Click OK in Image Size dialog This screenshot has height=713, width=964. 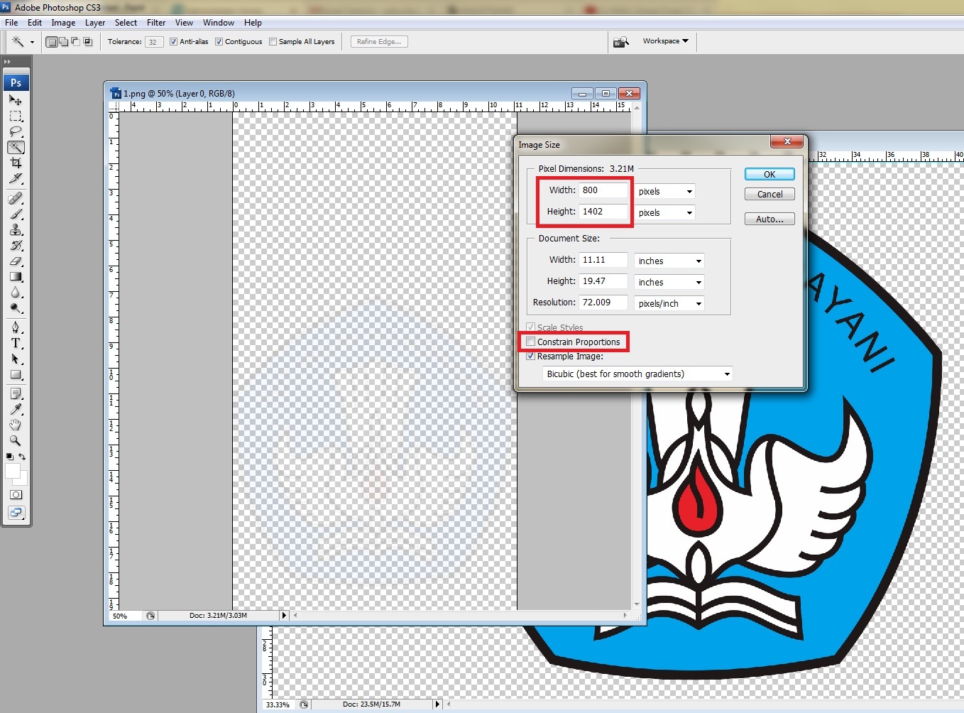[769, 175]
